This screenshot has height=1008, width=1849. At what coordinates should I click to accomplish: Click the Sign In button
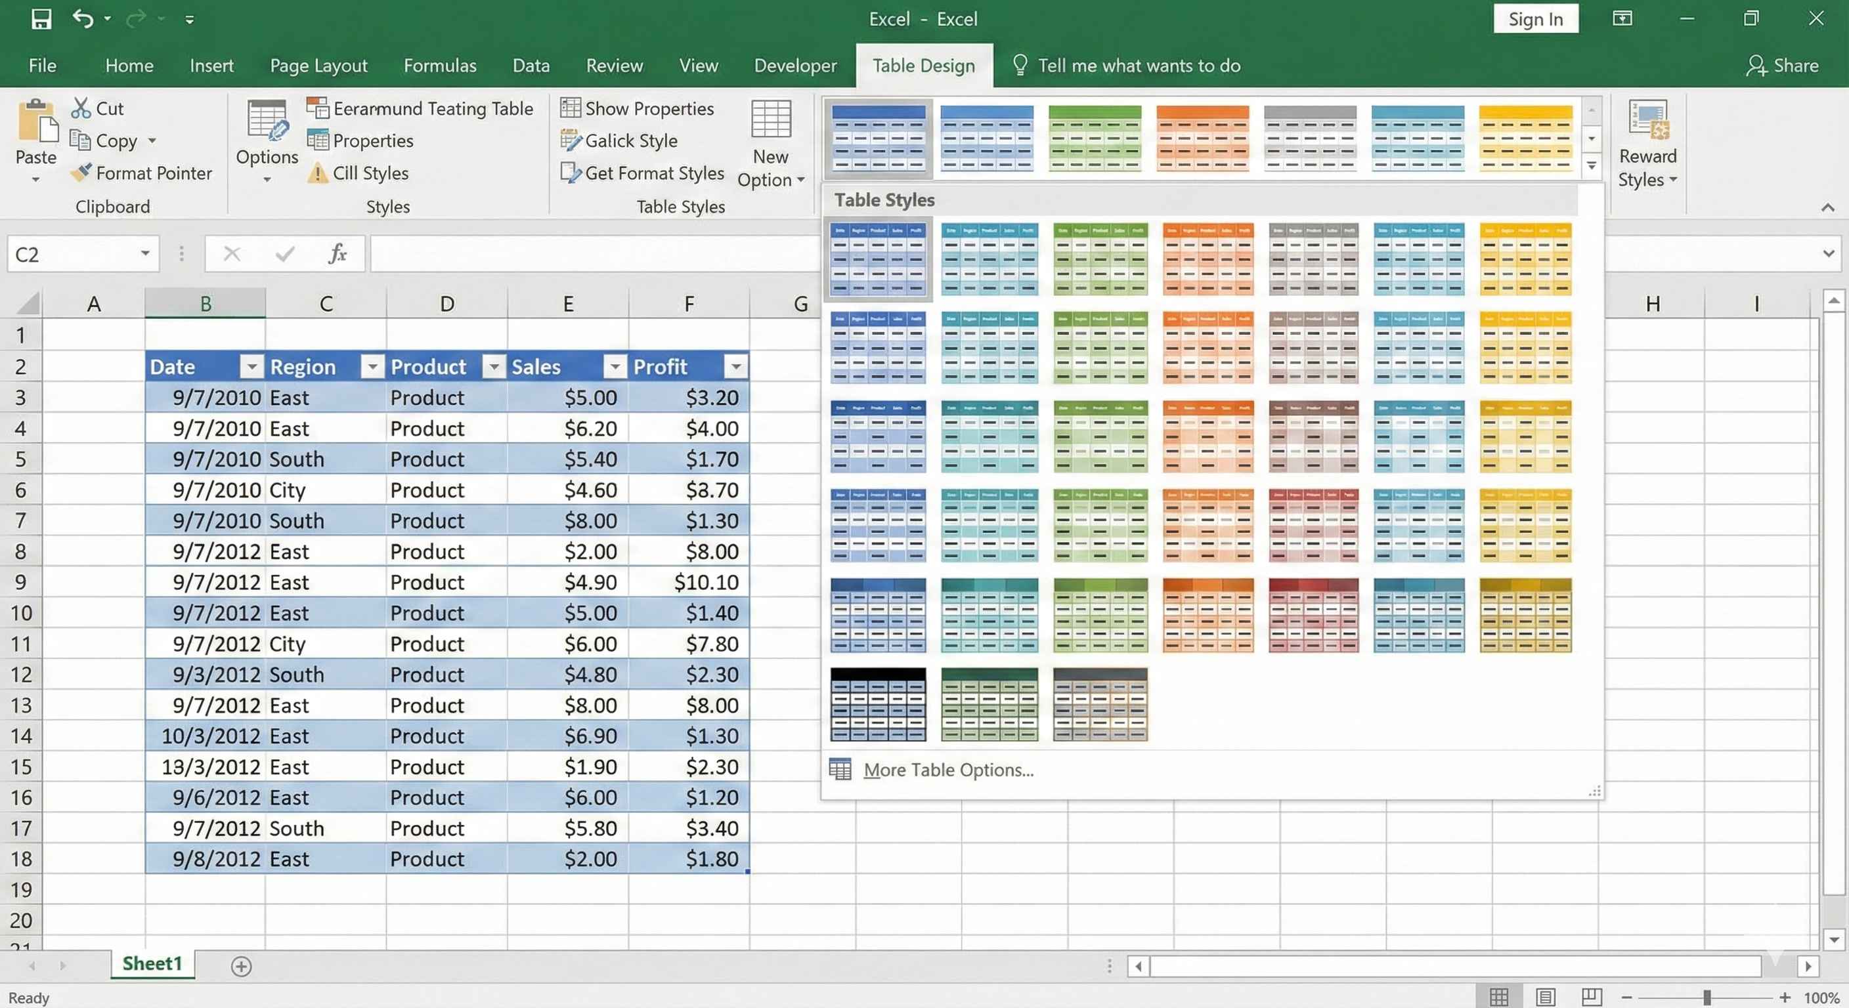point(1535,20)
